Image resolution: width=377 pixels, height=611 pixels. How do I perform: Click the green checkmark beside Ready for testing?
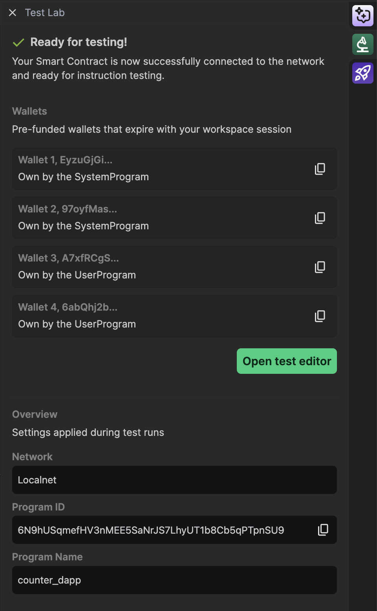18,42
